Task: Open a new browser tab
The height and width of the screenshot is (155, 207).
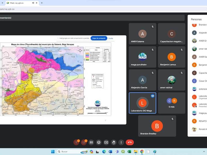Action: (x=42, y=3)
